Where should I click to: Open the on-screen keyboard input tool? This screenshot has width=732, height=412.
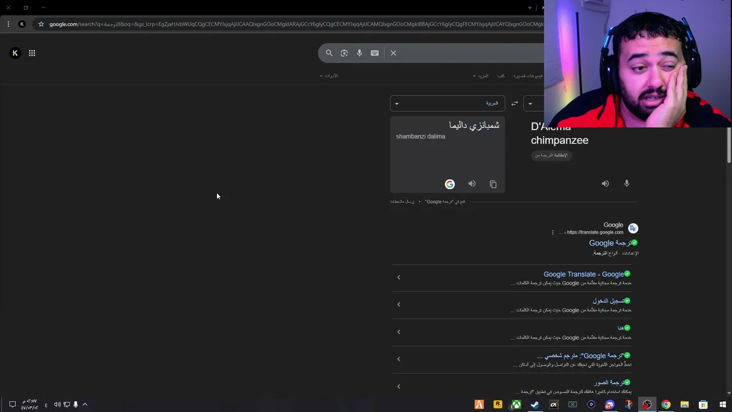[x=375, y=53]
